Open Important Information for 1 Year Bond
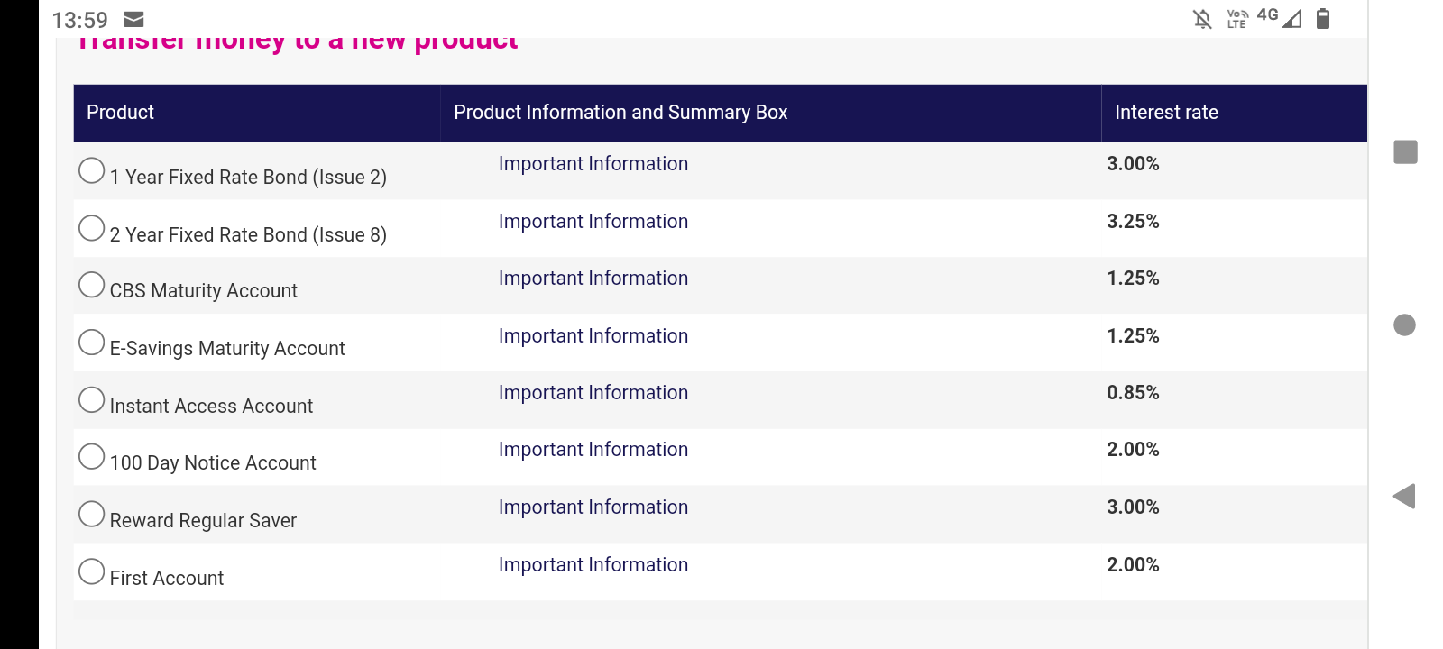The height and width of the screenshot is (649, 1443). [x=593, y=164]
